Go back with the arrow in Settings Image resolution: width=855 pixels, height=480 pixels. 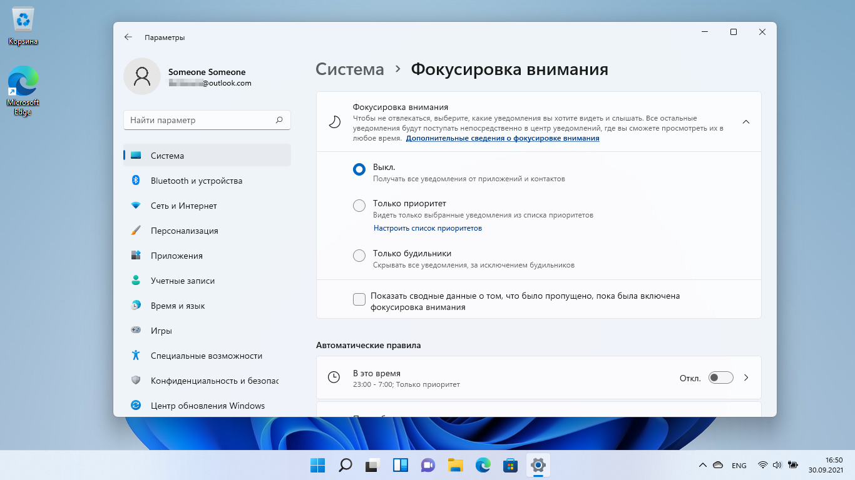pyautogui.click(x=128, y=37)
